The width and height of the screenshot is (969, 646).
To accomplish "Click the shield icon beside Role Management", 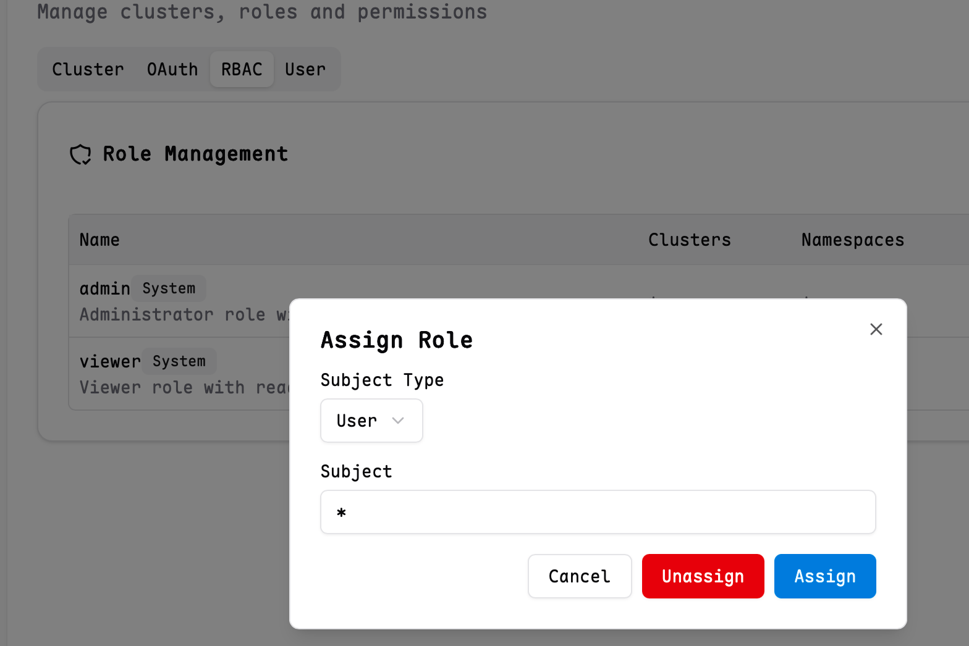I will [x=80, y=154].
